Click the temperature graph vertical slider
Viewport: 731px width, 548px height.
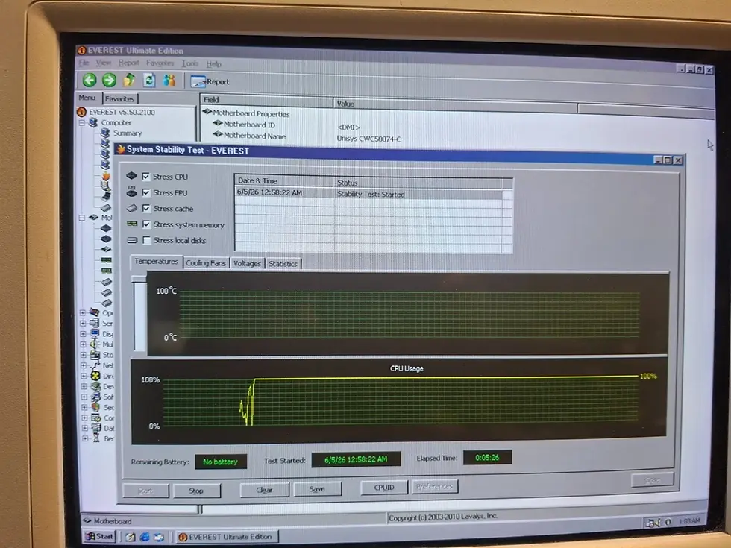point(139,312)
